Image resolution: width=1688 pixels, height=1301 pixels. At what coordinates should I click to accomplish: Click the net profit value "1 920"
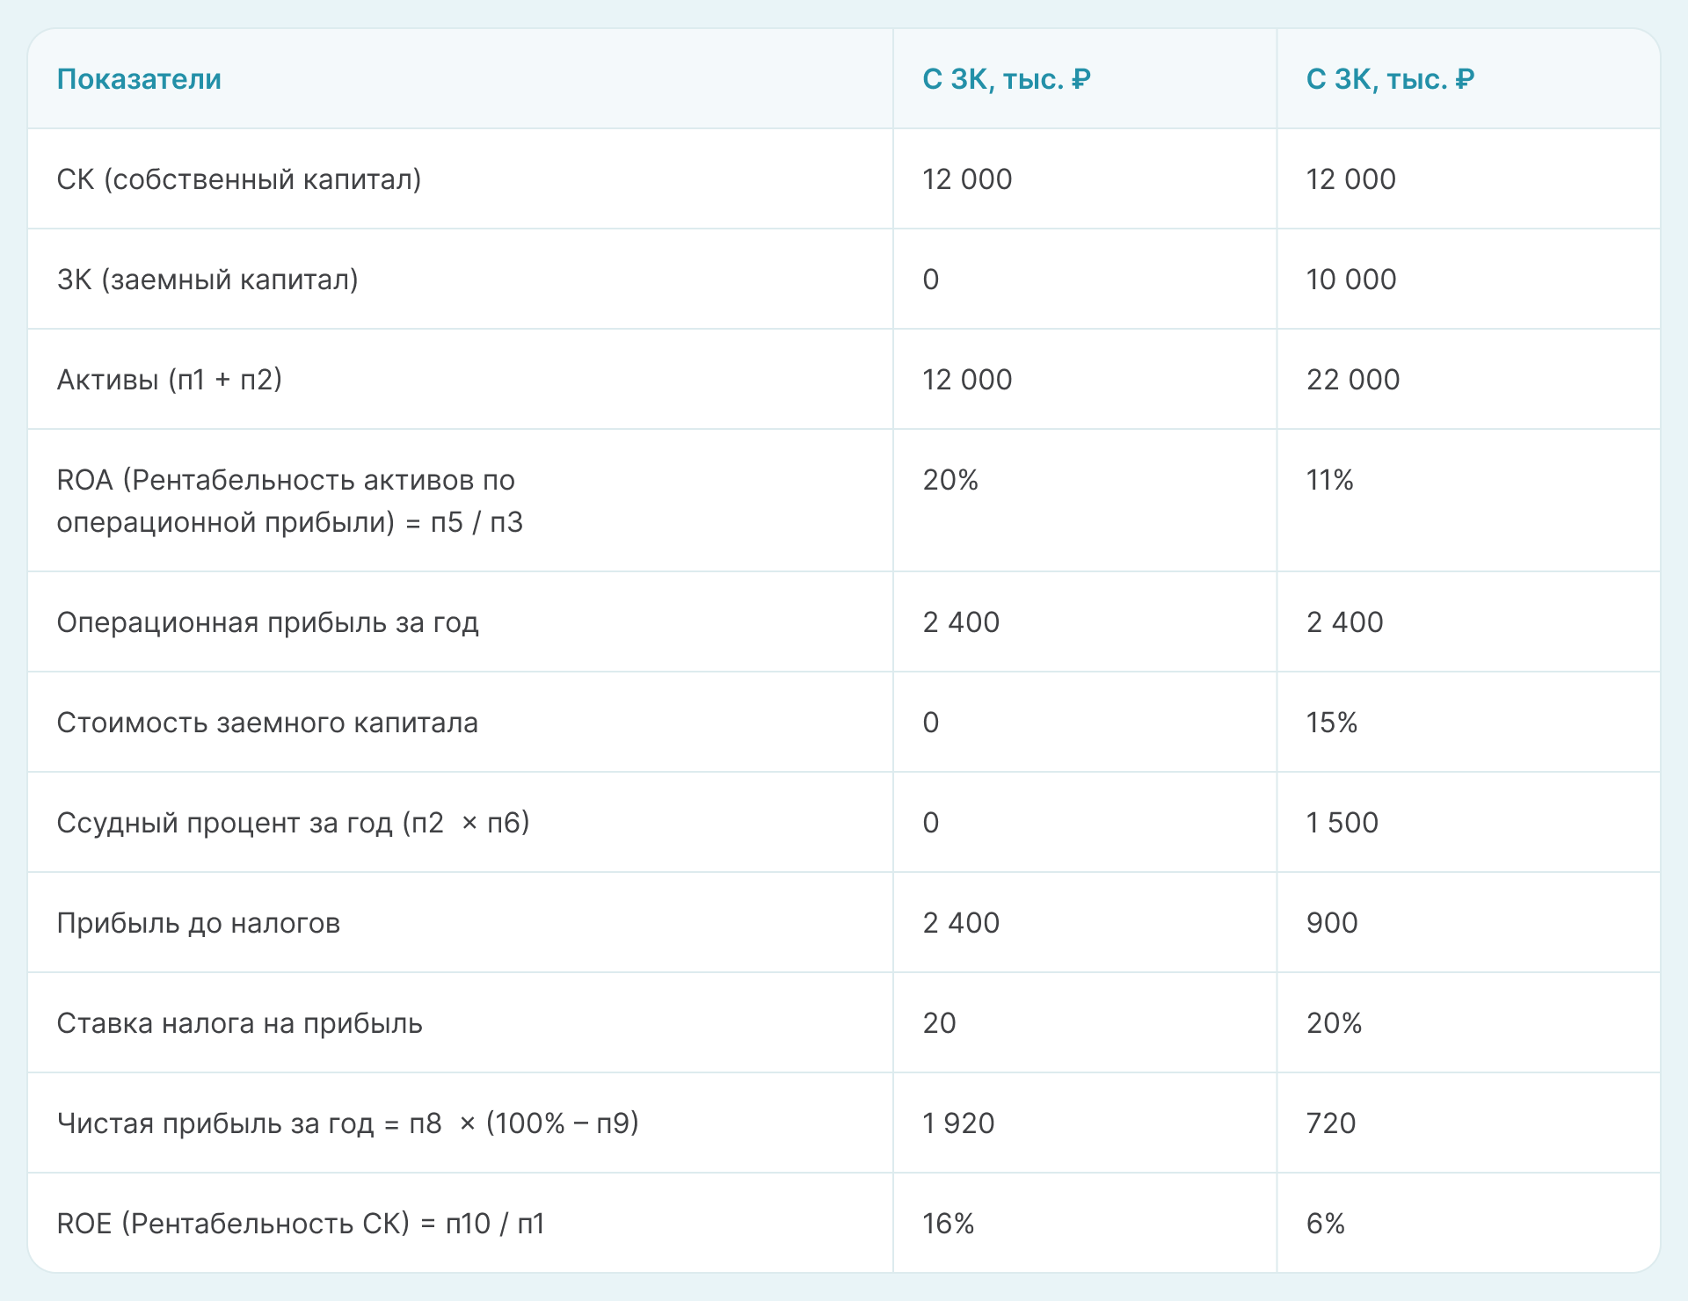click(958, 1123)
